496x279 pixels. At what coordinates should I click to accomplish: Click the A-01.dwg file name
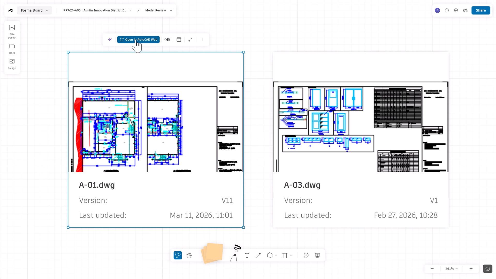[97, 185]
